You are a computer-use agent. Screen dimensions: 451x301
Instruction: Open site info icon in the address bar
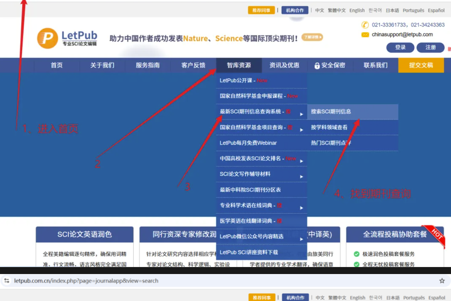point(7,281)
